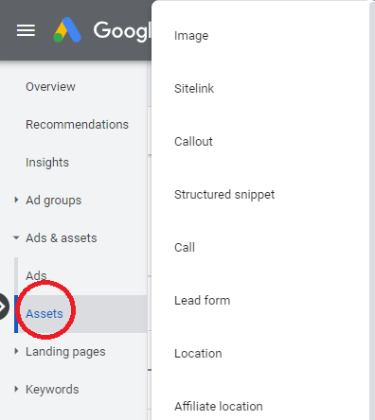Expand the Keywords section
375x420 pixels.
tap(16, 389)
